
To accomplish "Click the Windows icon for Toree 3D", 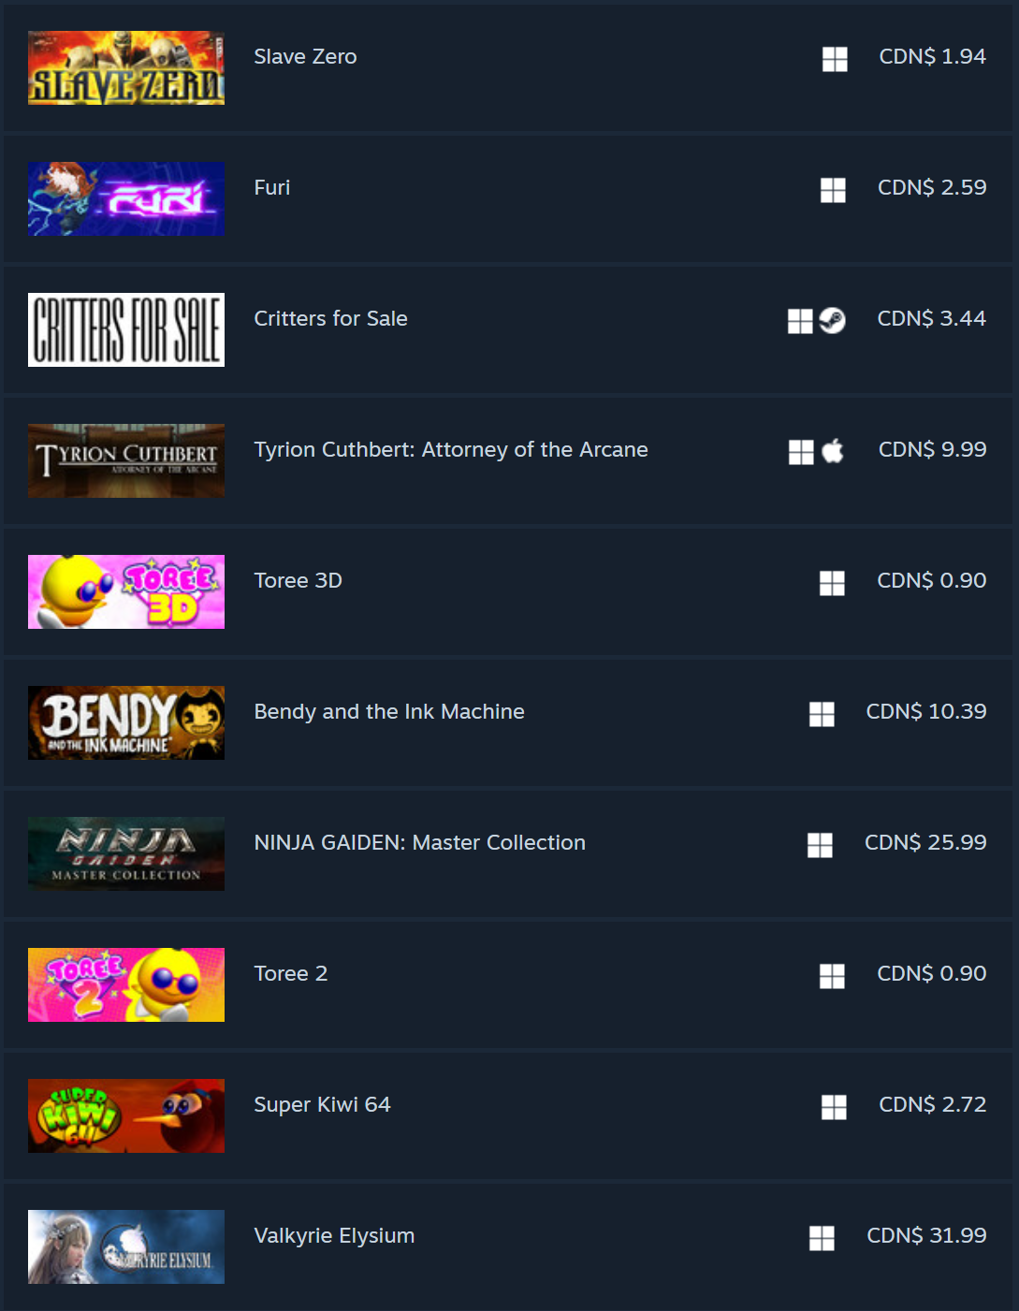I will click(832, 583).
